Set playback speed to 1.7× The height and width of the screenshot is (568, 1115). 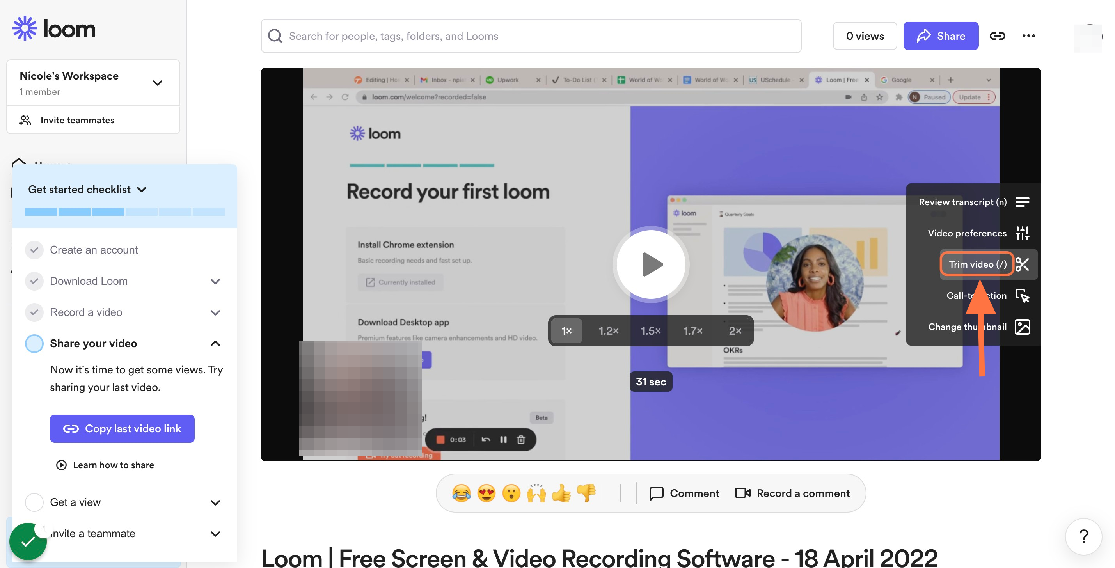(692, 331)
